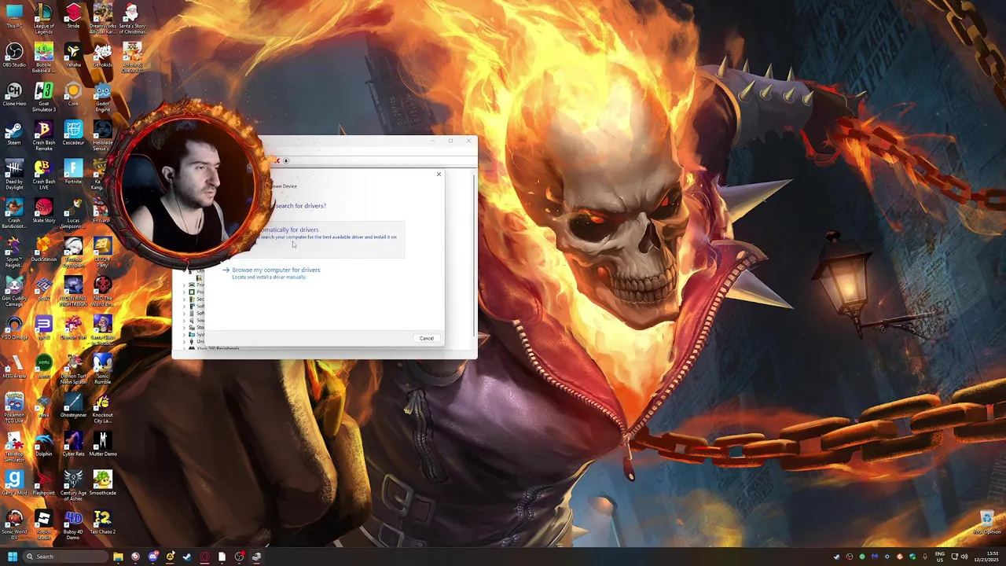This screenshot has height=566, width=1006.
Task: Launch Bubble Bobble 4 shortcut
Action: click(x=44, y=58)
